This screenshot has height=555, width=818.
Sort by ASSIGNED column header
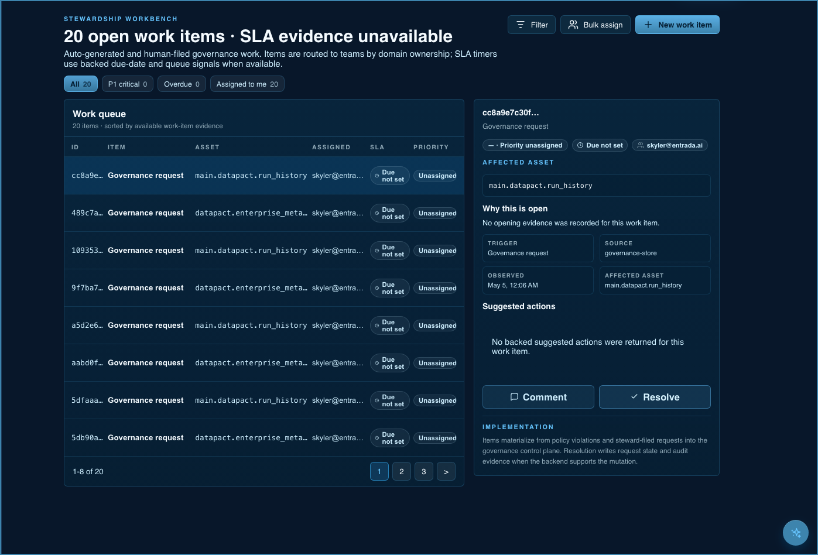coord(331,147)
